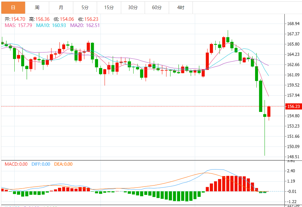Click the 153.23 price axis label
The height and width of the screenshot is (207, 302).
293,126
